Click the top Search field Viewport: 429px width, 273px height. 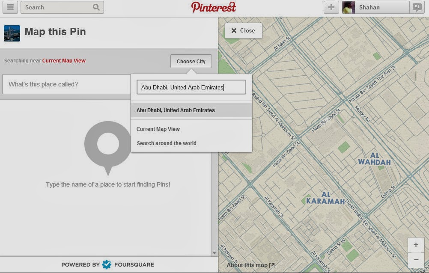(62, 7)
